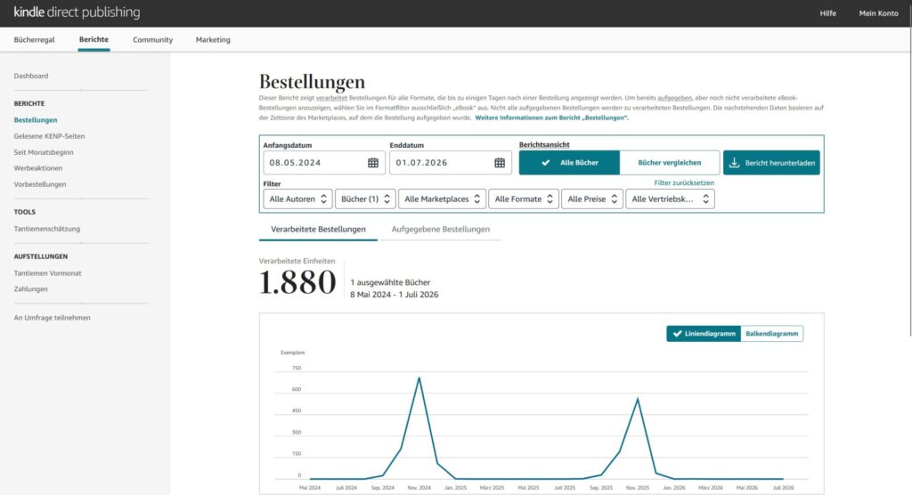Click Filter zurücksetzen link
Screen dimensions: 912x495
pyautogui.click(x=684, y=183)
